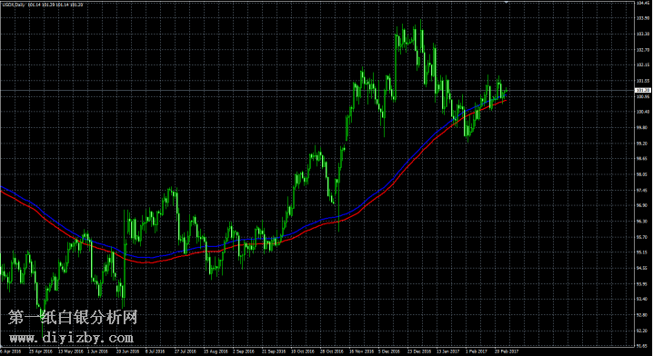Click the 5 Dec 2016 date label

coord(389,351)
